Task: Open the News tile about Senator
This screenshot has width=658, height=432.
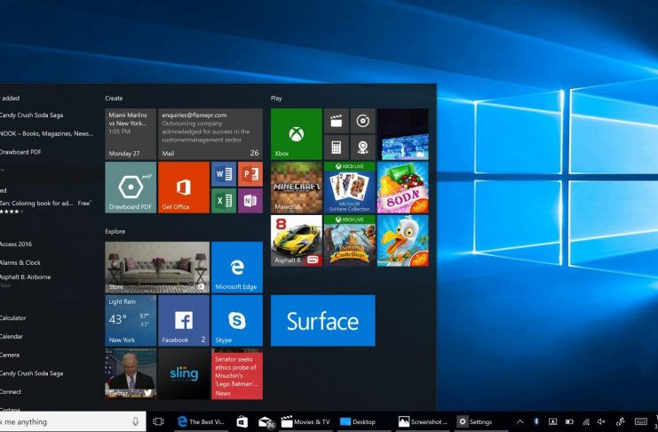Action: (237, 373)
